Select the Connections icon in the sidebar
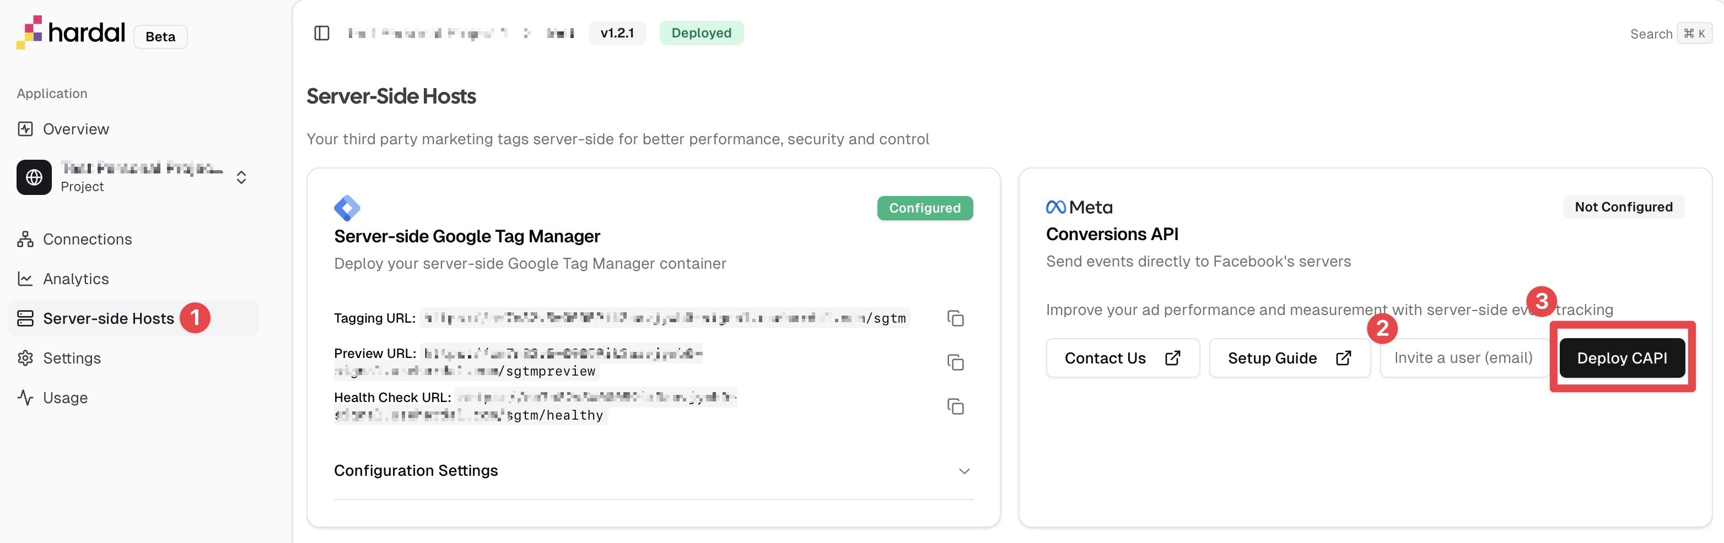1724x543 pixels. click(x=25, y=239)
